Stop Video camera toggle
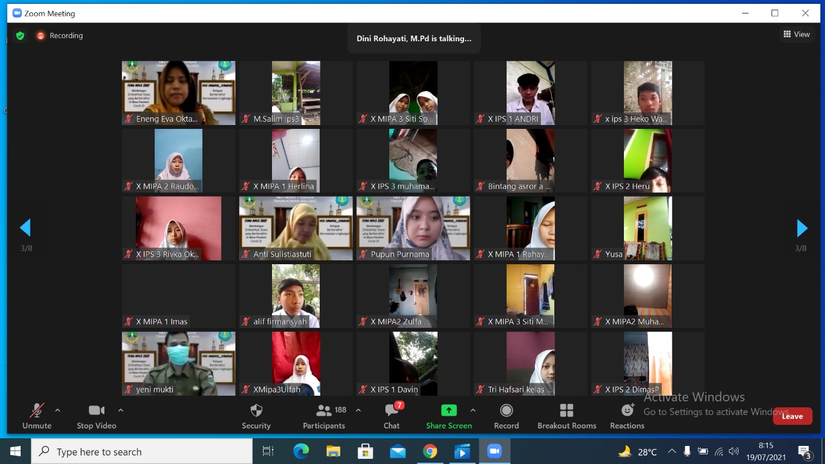 tap(97, 416)
